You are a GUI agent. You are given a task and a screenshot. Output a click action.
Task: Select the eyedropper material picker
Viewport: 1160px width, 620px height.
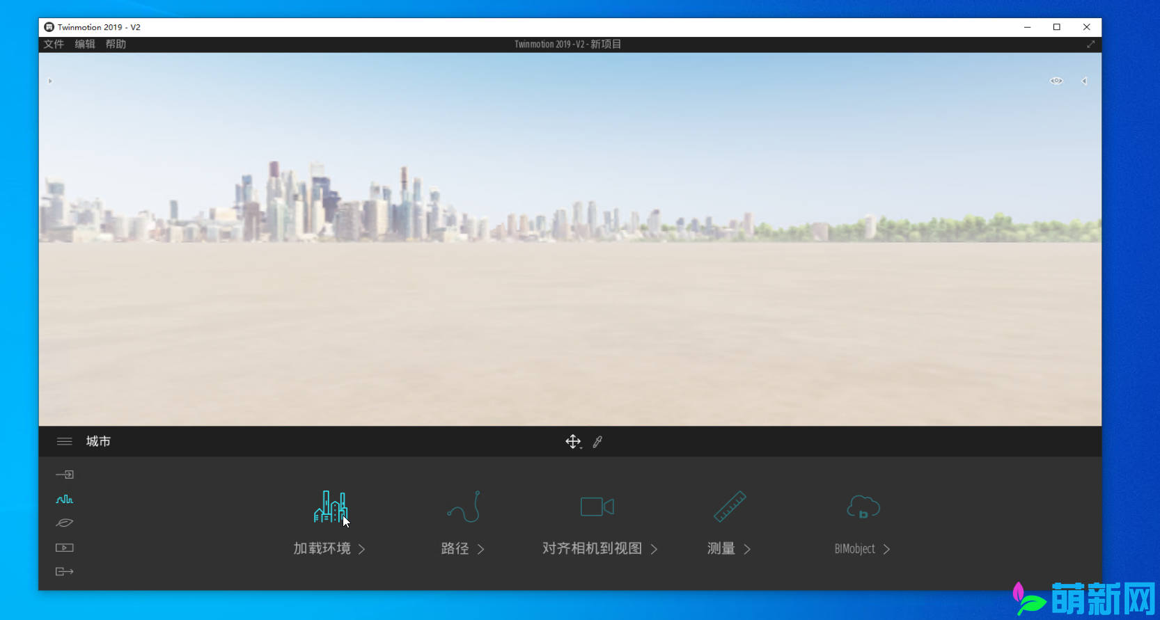tap(597, 442)
